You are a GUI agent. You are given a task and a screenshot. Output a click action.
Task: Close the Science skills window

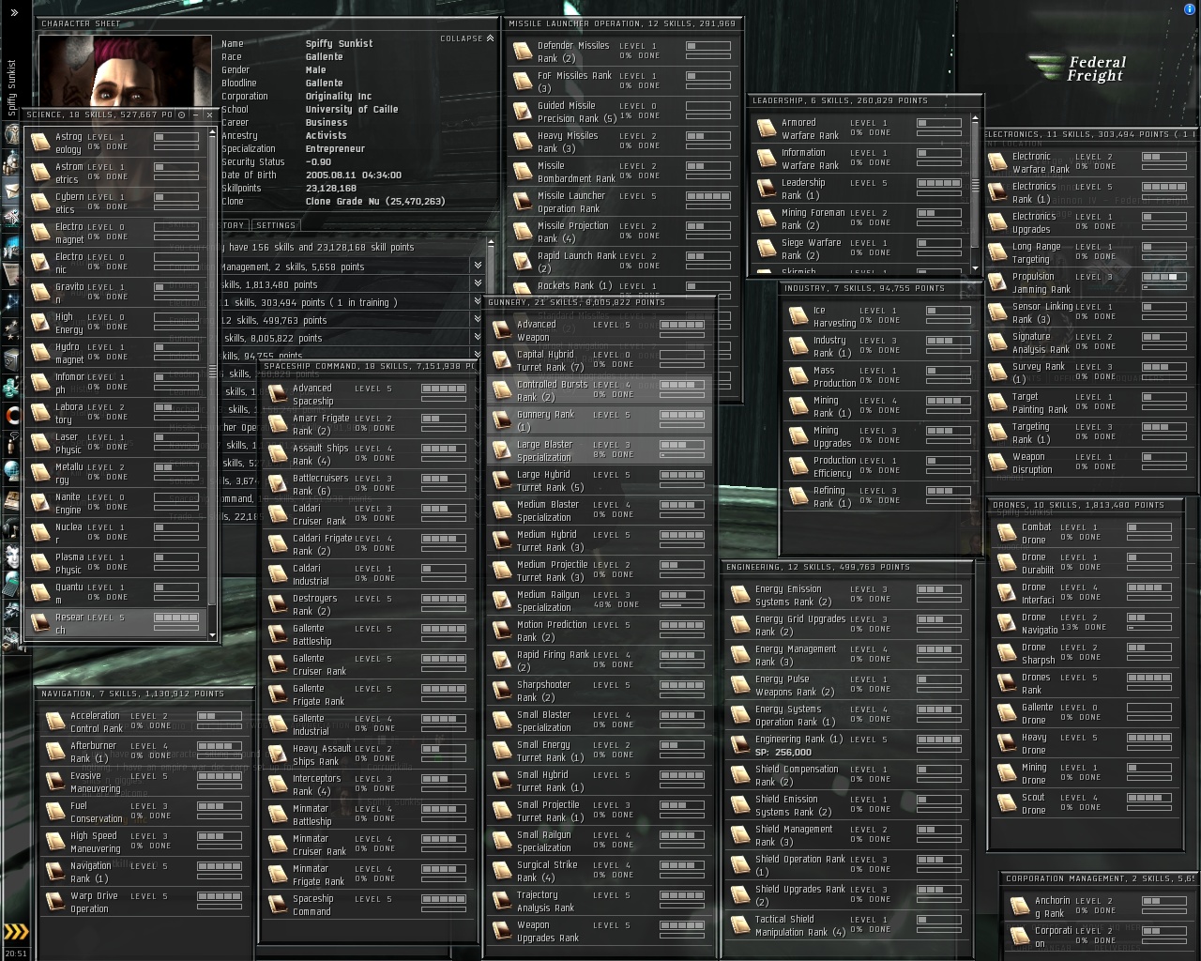[x=208, y=114]
